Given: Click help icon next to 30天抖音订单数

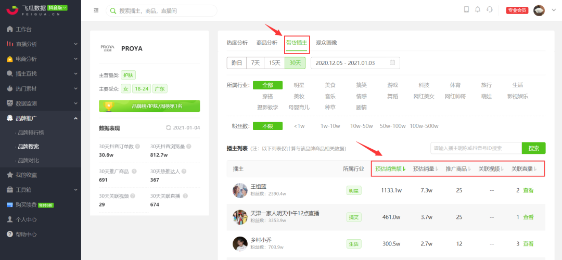Looking at the screenshot, I should (x=137, y=147).
